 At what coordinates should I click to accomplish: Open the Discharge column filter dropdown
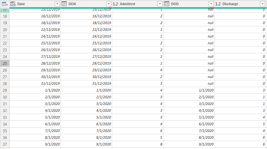[x=263, y=4]
